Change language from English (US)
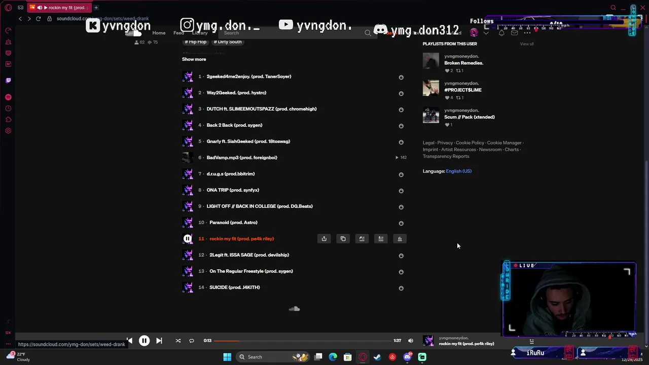This screenshot has width=649, height=365. tap(458, 171)
